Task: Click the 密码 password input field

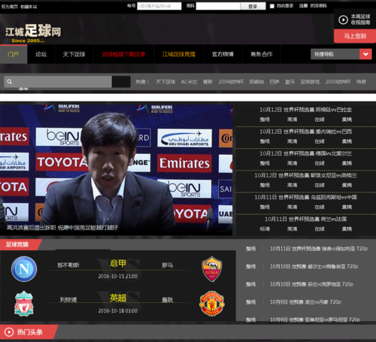Action: [218, 6]
